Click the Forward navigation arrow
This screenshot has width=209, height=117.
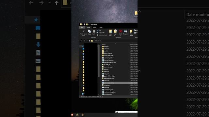[x=85, y=41]
